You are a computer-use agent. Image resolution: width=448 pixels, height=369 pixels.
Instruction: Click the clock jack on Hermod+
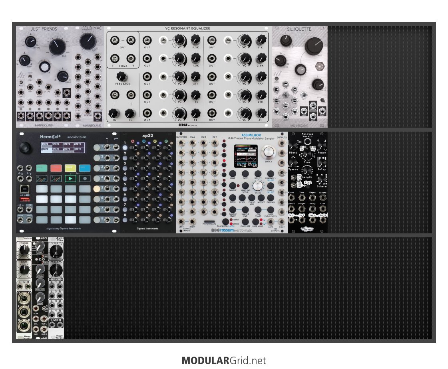(x=29, y=220)
